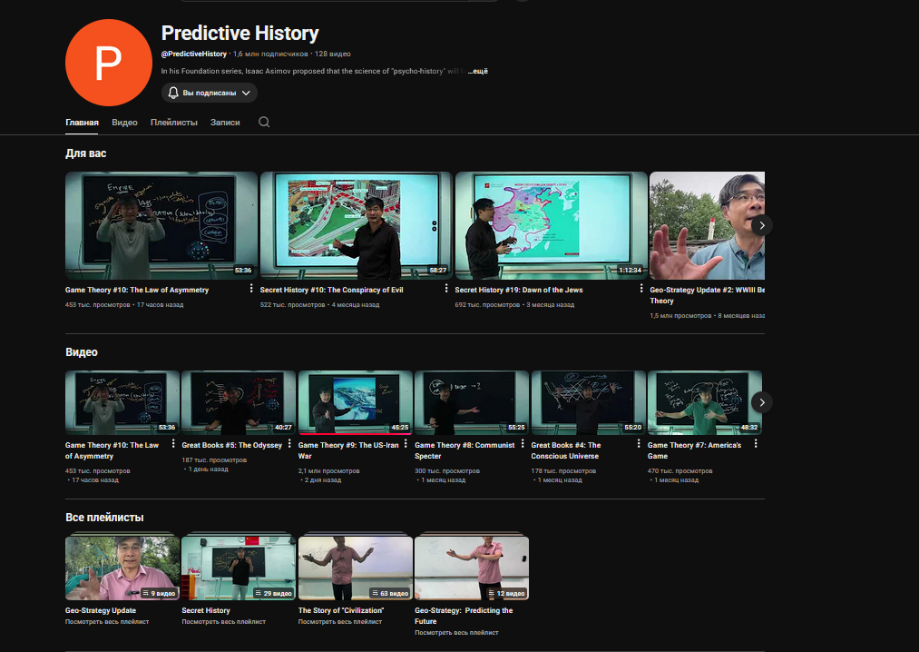Switch to the 'Записи' tab
This screenshot has height=652, width=919.
tap(225, 122)
